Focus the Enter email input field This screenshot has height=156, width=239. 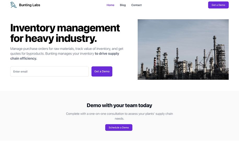tap(50, 71)
